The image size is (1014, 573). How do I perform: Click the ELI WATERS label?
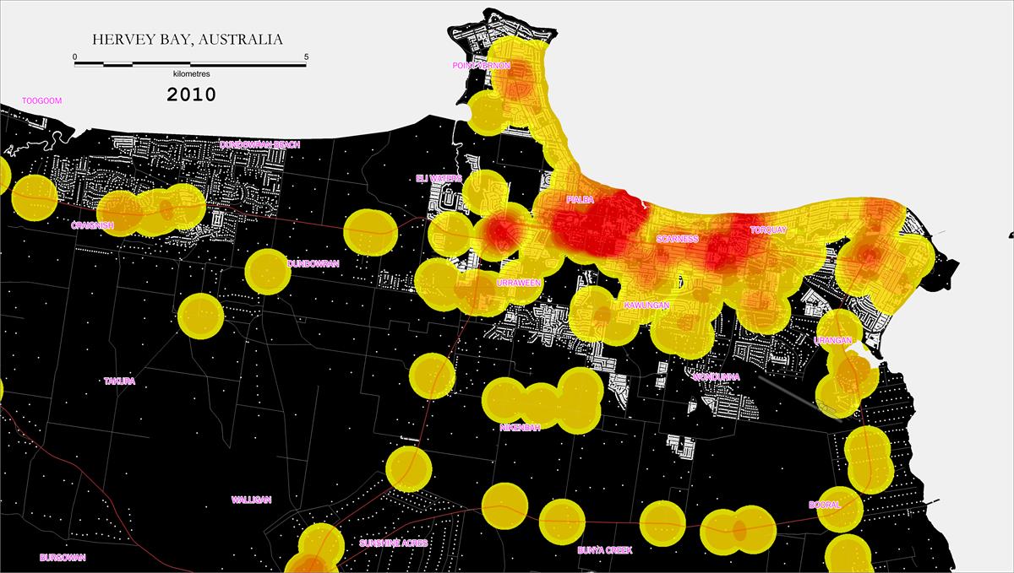point(439,179)
